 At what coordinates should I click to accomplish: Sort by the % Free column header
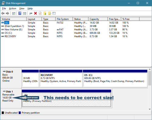click(130, 19)
